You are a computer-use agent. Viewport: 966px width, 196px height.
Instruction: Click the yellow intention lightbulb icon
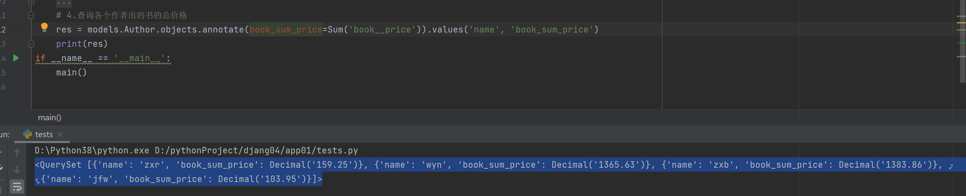(44, 27)
